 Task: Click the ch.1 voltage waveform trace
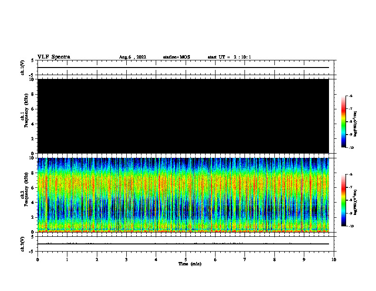183,68
